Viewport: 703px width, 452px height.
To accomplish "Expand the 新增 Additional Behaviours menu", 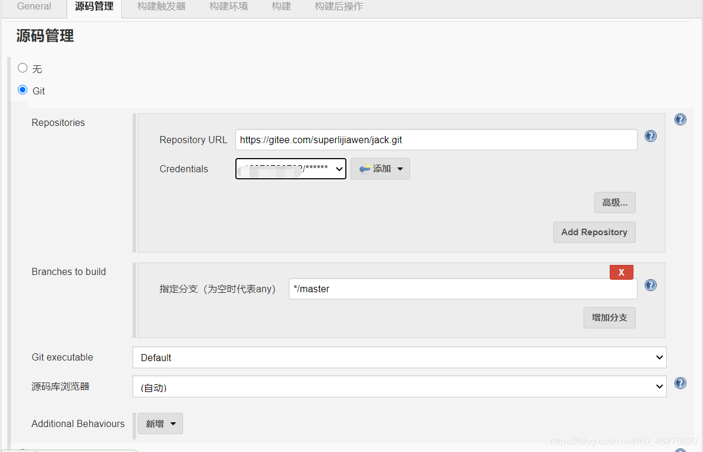I will click(160, 423).
